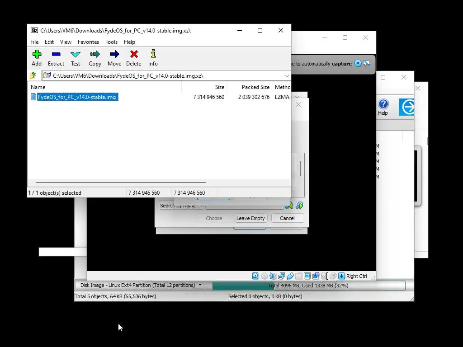Viewport: 463px width, 347px height.
Task: Click VirtualBox recording status icon
Action: [x=316, y=276]
